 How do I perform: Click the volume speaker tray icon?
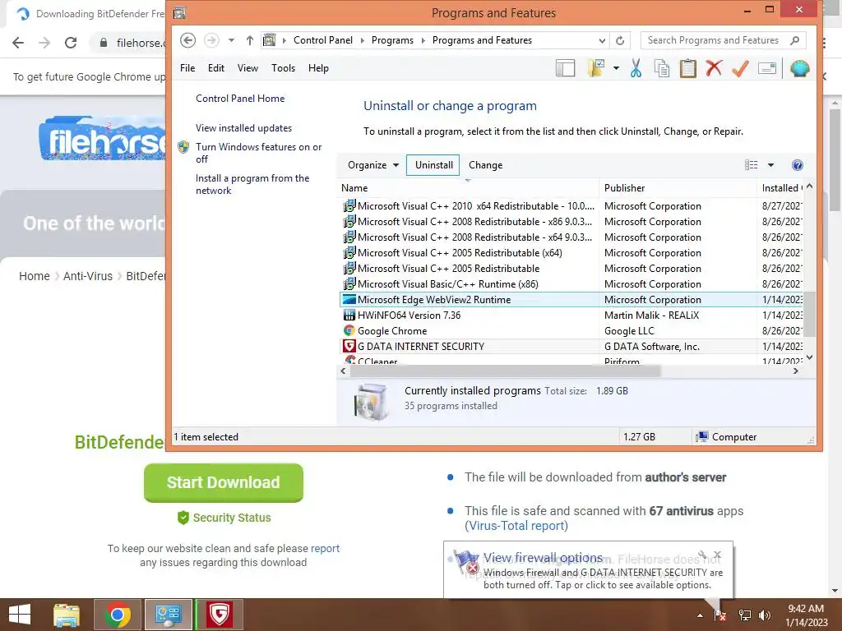coord(764,615)
